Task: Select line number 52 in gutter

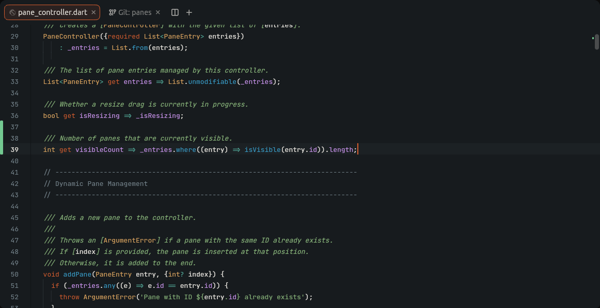Action: 14,297
